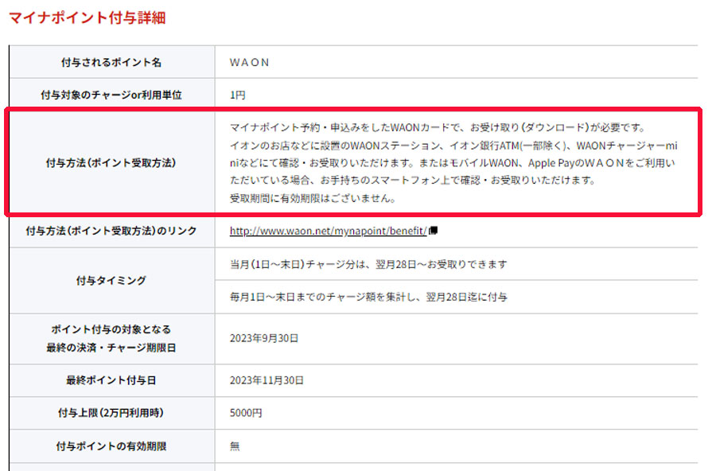Viewport: 716px width, 471px height.
Task: Open the waon.net mynapoint benefit link
Action: pyautogui.click(x=328, y=232)
